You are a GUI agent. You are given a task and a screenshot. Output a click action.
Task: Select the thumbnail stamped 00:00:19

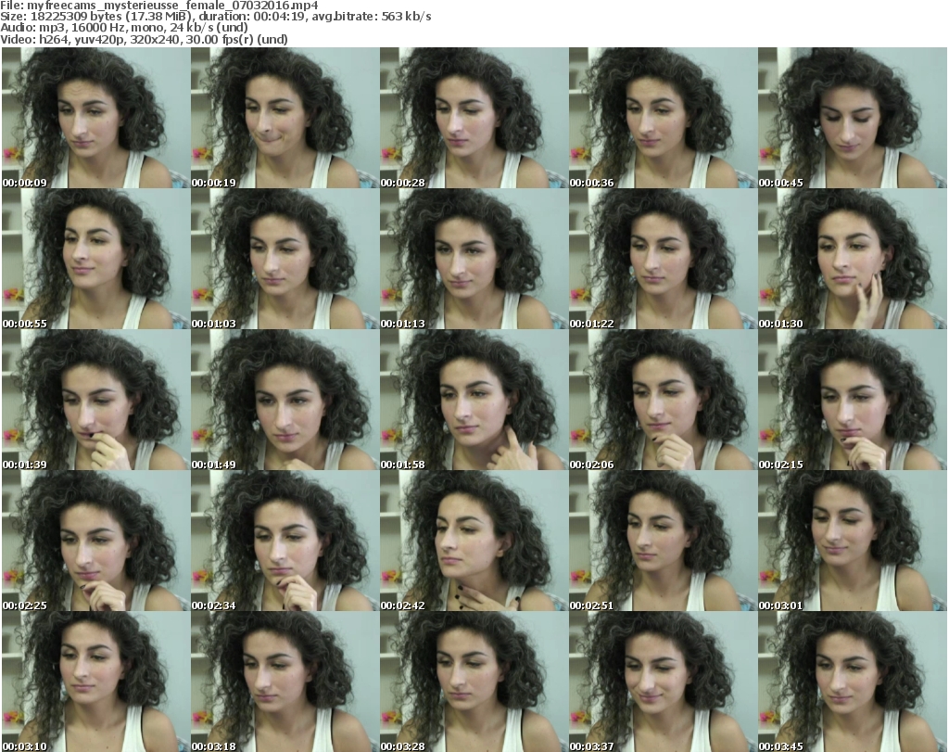click(285, 118)
